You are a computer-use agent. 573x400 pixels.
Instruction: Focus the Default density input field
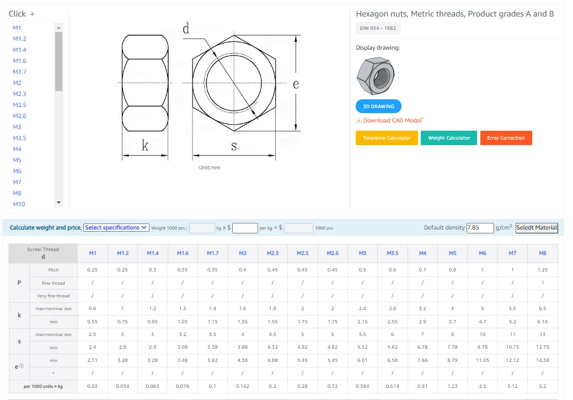point(479,227)
